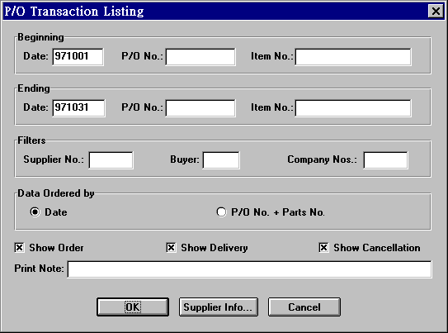
Task: Click the Company Nos. filter box
Action: (385, 160)
